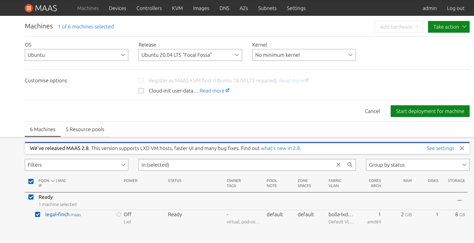Expand the Group by status dropdown
This screenshot has width=474, height=243.
pos(417,165)
